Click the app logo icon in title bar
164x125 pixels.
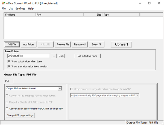click(3, 3)
